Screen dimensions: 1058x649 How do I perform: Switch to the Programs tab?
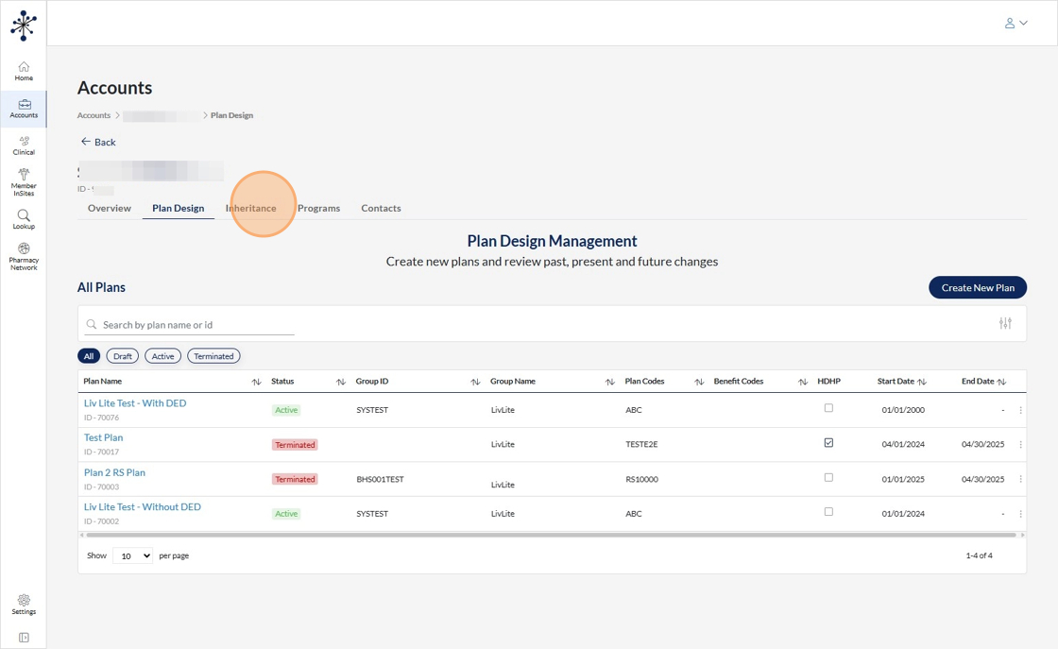click(318, 208)
